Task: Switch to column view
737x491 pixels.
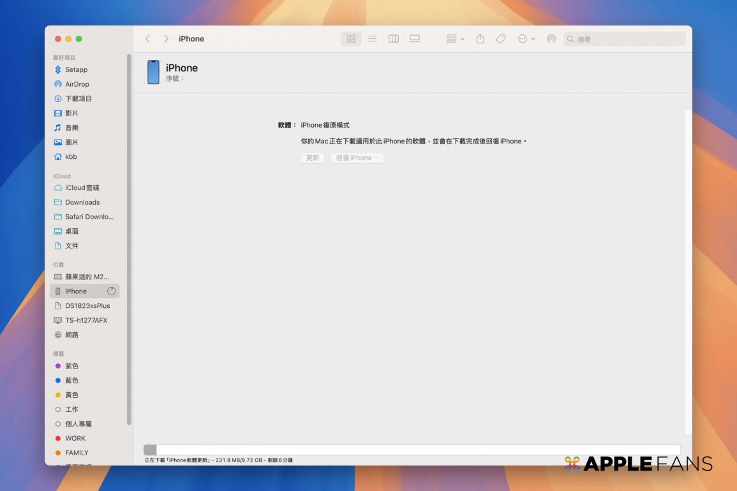Action: coord(394,39)
